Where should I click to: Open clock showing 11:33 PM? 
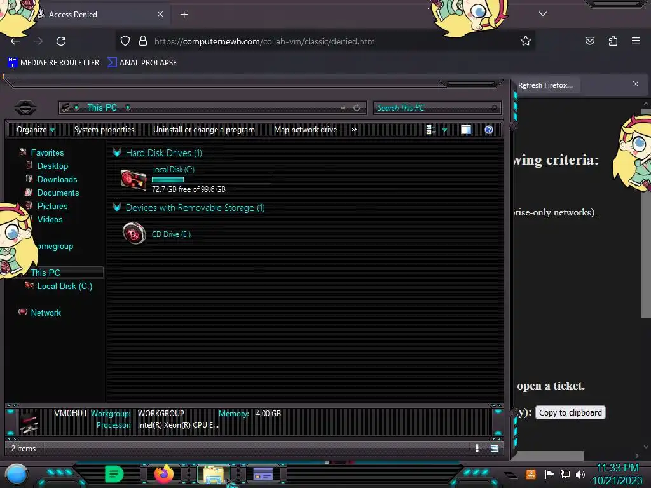pos(617,468)
